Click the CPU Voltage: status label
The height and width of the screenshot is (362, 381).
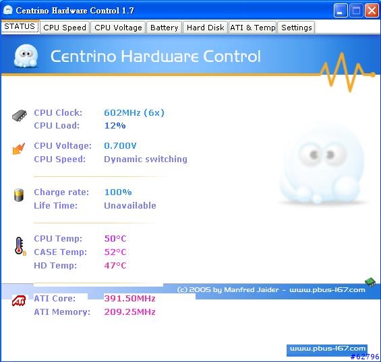pyautogui.click(x=63, y=146)
